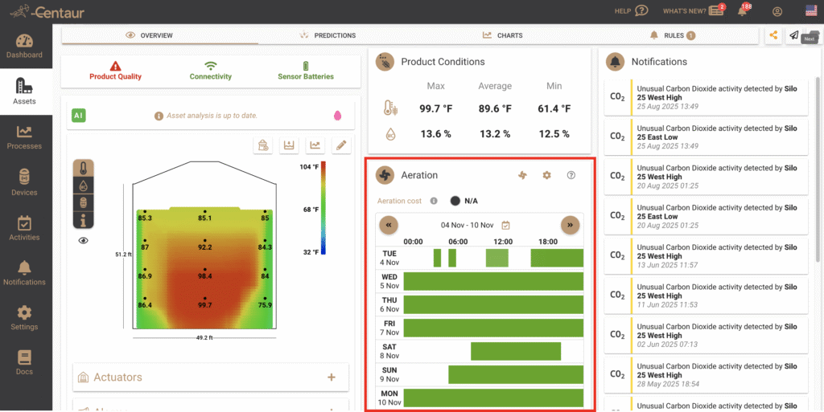
Task: Switch to the Predictions tab
Action: click(x=328, y=35)
